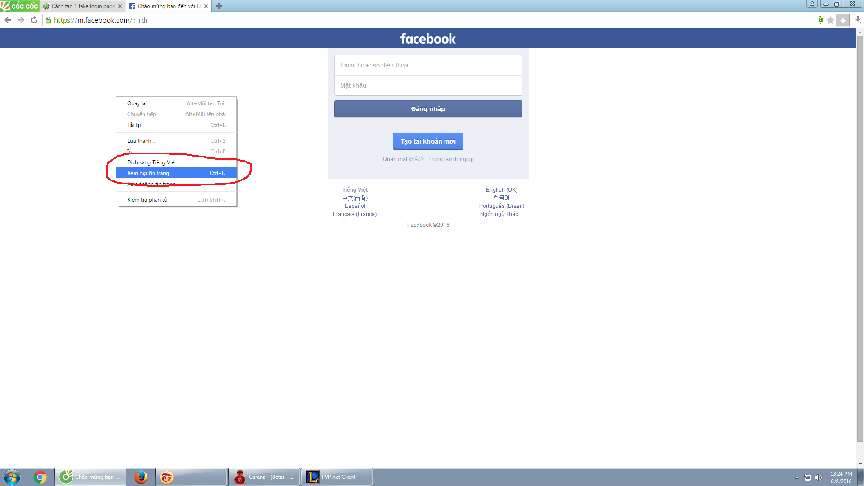Click the green padlock in address bar
The width and height of the screenshot is (864, 486).
pos(49,20)
